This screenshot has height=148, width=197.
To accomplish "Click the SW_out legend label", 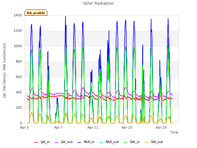I will [157, 142].
